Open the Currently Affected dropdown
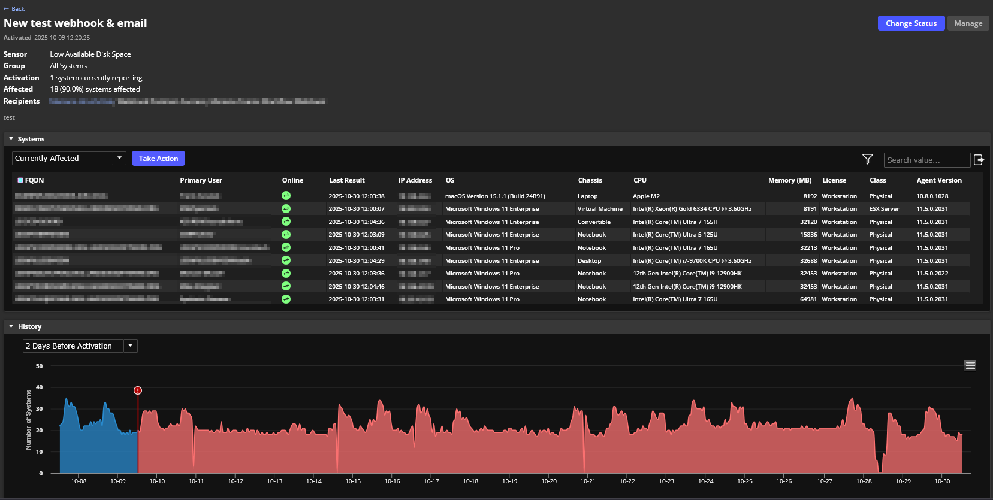The height and width of the screenshot is (500, 993). tap(69, 159)
